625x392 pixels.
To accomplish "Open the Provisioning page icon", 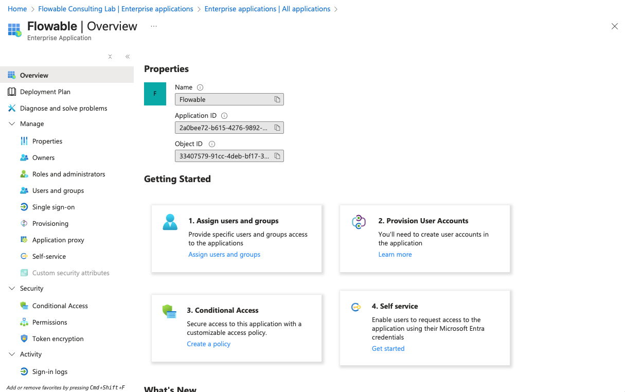I will [x=24, y=223].
